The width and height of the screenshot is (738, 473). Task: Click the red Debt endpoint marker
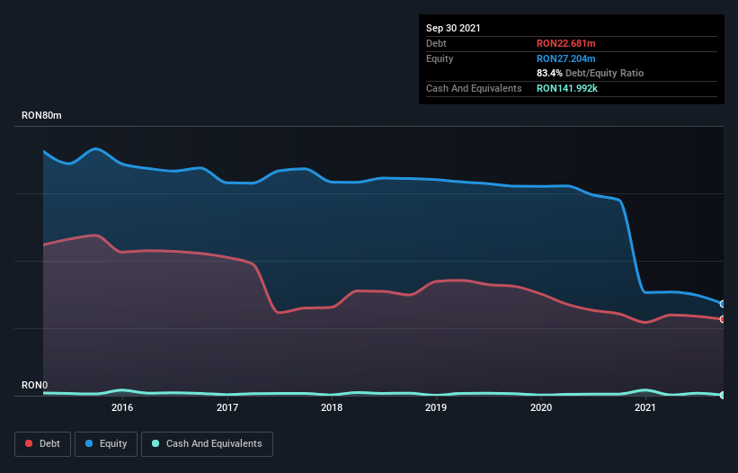[723, 319]
